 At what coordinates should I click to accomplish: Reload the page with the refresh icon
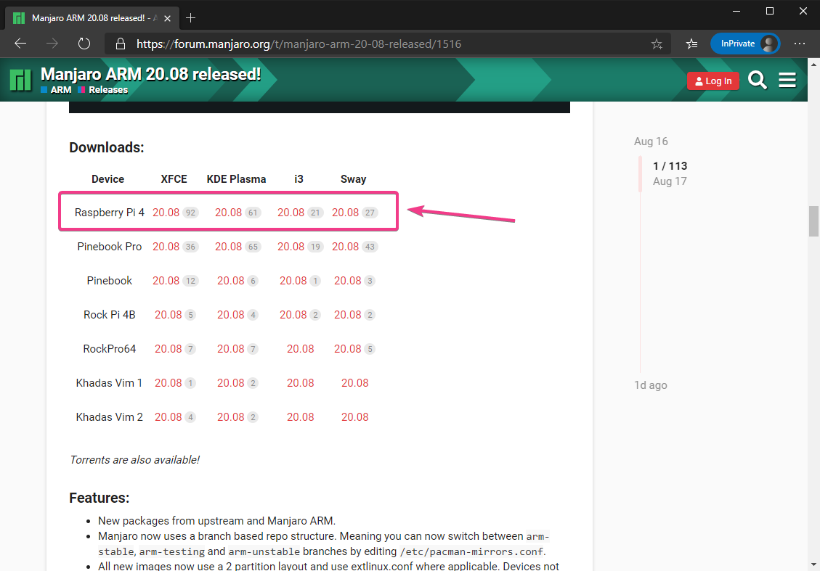click(x=84, y=44)
